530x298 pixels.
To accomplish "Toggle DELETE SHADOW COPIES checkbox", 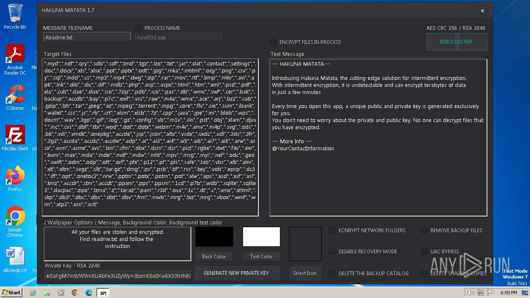I will click(424, 273).
